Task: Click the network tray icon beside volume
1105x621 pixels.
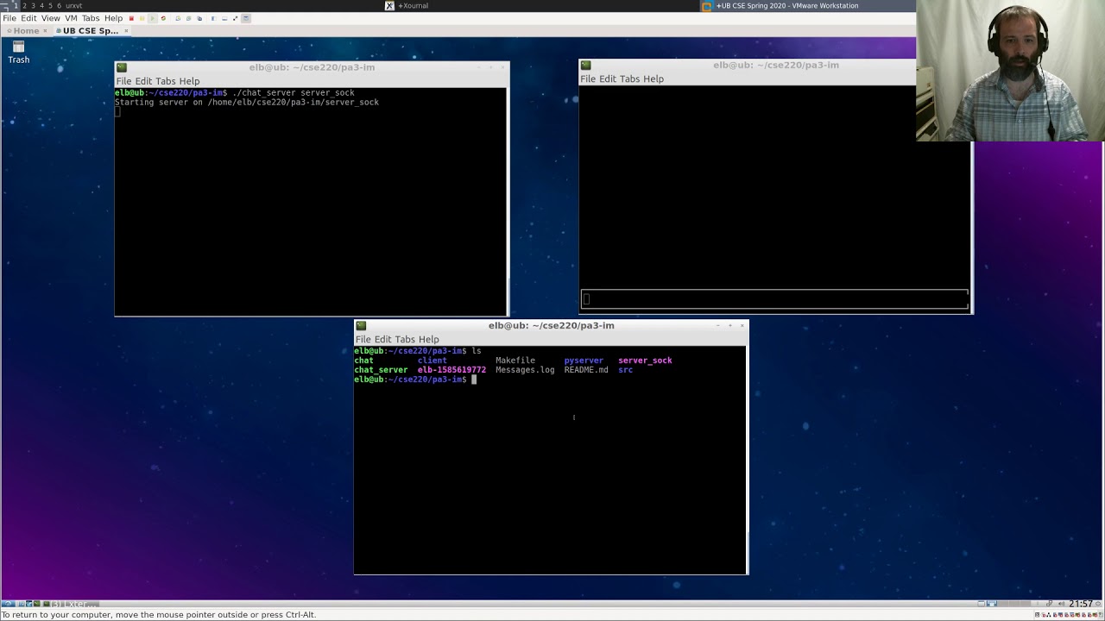Action: pos(1049,604)
